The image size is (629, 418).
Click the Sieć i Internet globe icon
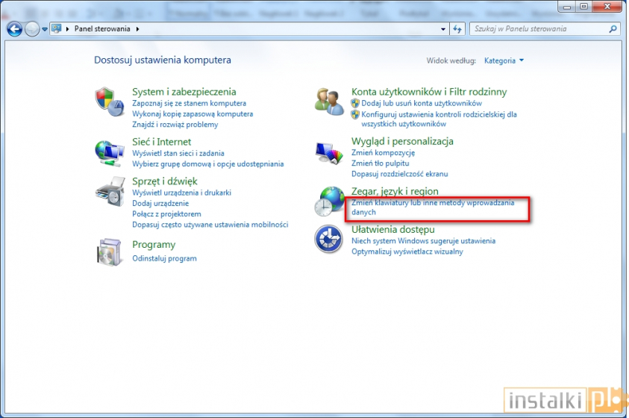(109, 152)
